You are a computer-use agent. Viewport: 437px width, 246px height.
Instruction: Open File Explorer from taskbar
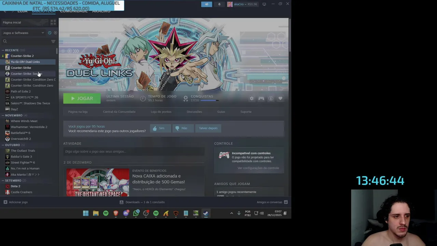[96, 213]
